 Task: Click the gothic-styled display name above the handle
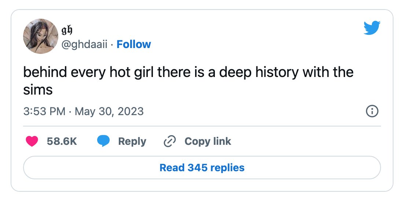[x=67, y=30]
